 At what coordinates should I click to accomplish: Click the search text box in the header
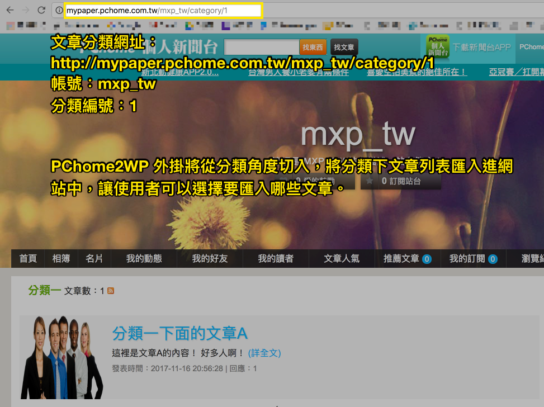tap(261, 47)
